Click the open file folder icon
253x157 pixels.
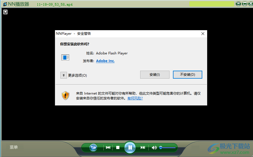pos(93,147)
